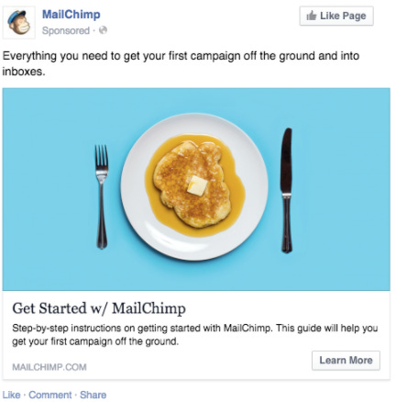This screenshot has width=396, height=402.
Task: Open the MailChimp page name link
Action: click(71, 15)
